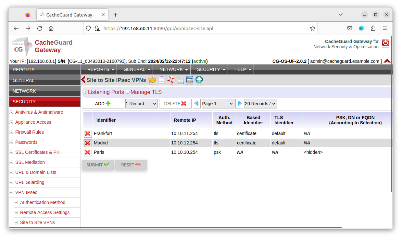Click the delete cross beside Frankfurt entry

tap(88, 133)
